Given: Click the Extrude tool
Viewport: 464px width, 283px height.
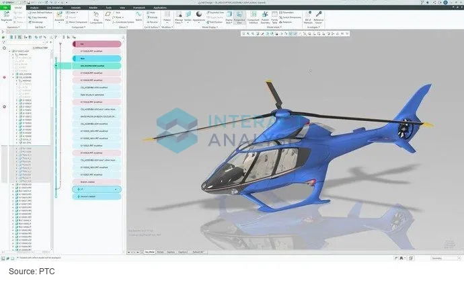Looking at the screenshot, I should click(x=152, y=17).
